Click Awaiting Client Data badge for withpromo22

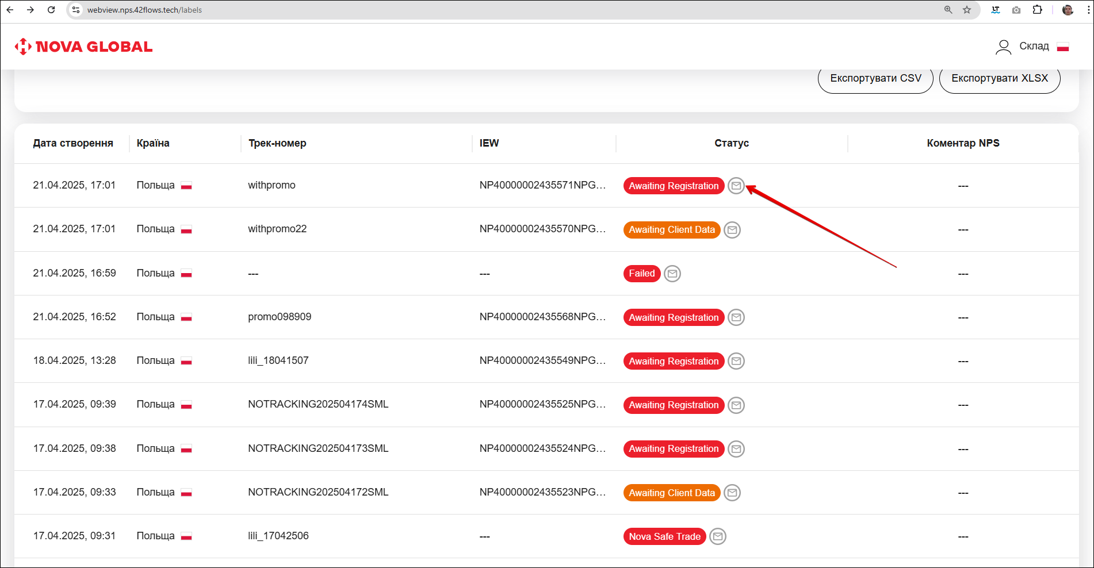tap(671, 230)
